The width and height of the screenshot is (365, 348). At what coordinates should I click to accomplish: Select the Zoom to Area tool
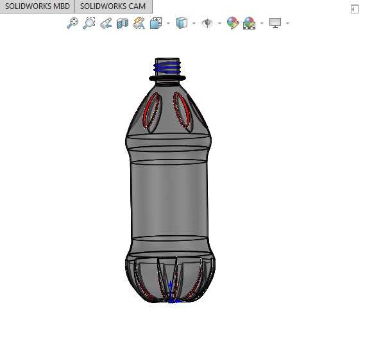tap(89, 23)
